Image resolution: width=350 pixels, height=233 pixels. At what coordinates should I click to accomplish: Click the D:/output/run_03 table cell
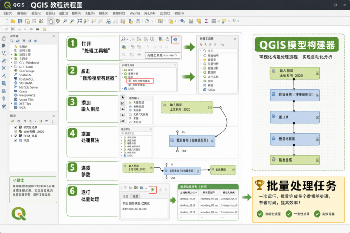229,212
